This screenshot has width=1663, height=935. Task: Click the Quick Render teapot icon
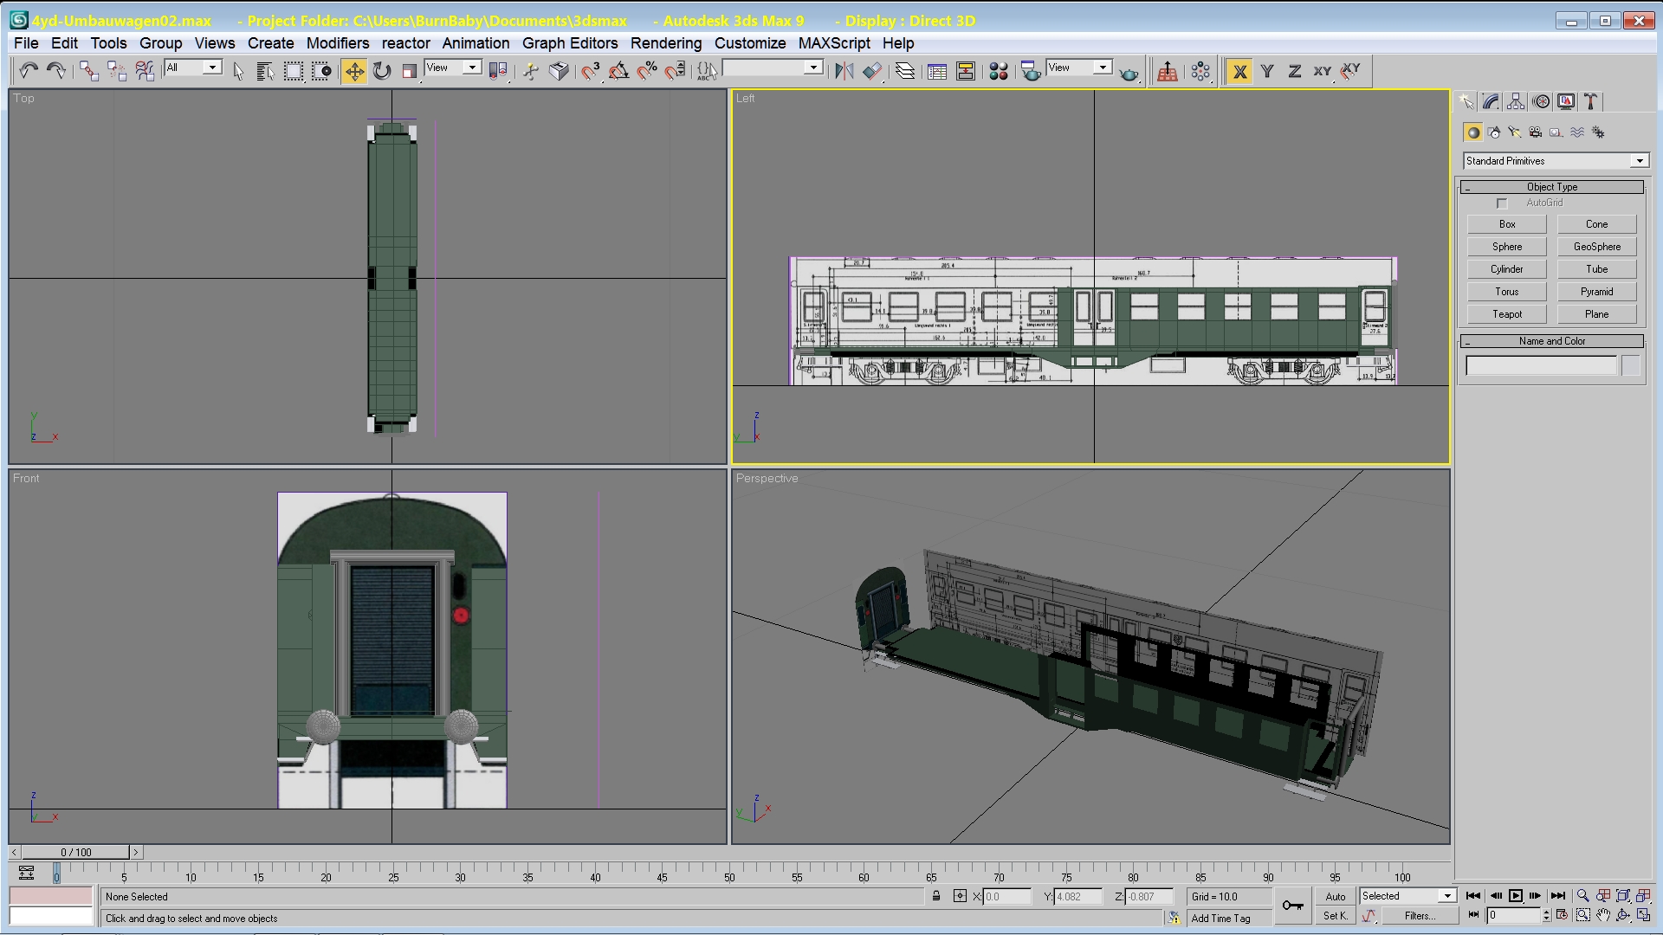[1129, 73]
